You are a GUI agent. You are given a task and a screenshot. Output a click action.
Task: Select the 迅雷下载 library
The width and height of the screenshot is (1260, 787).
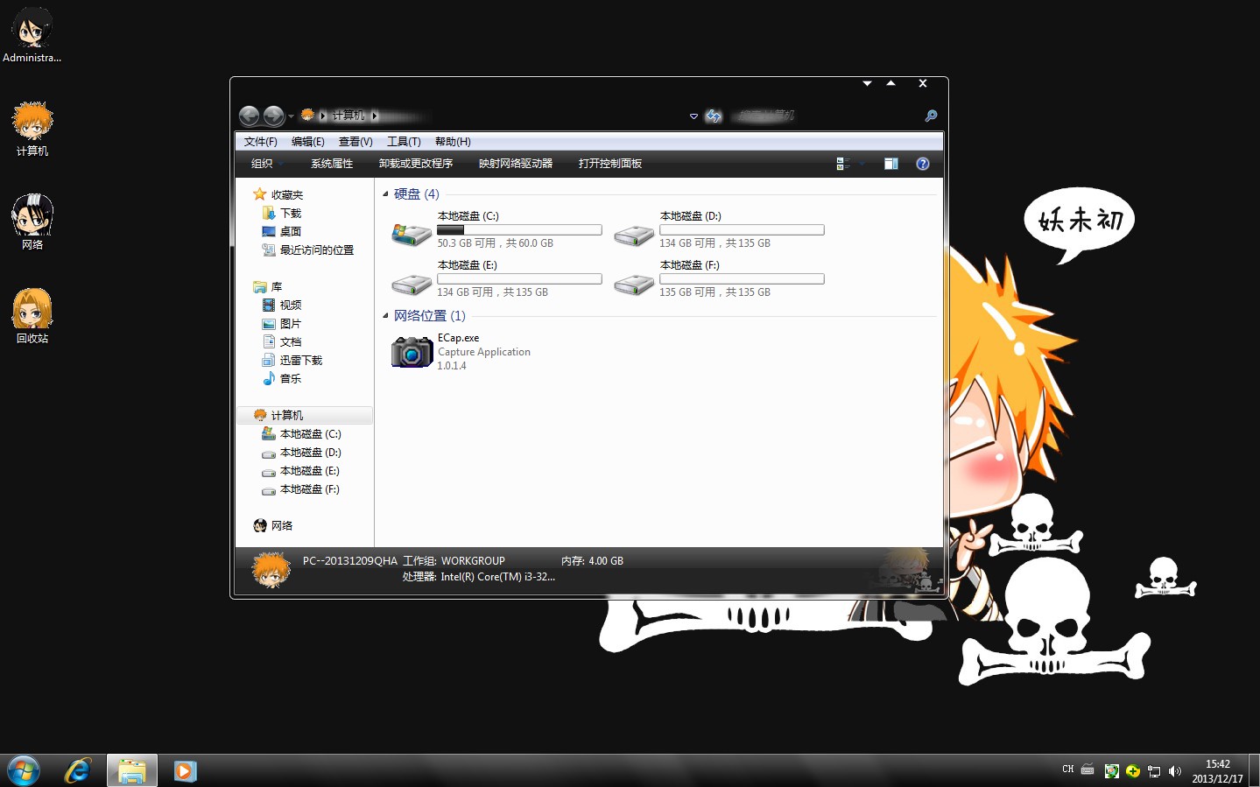(301, 361)
